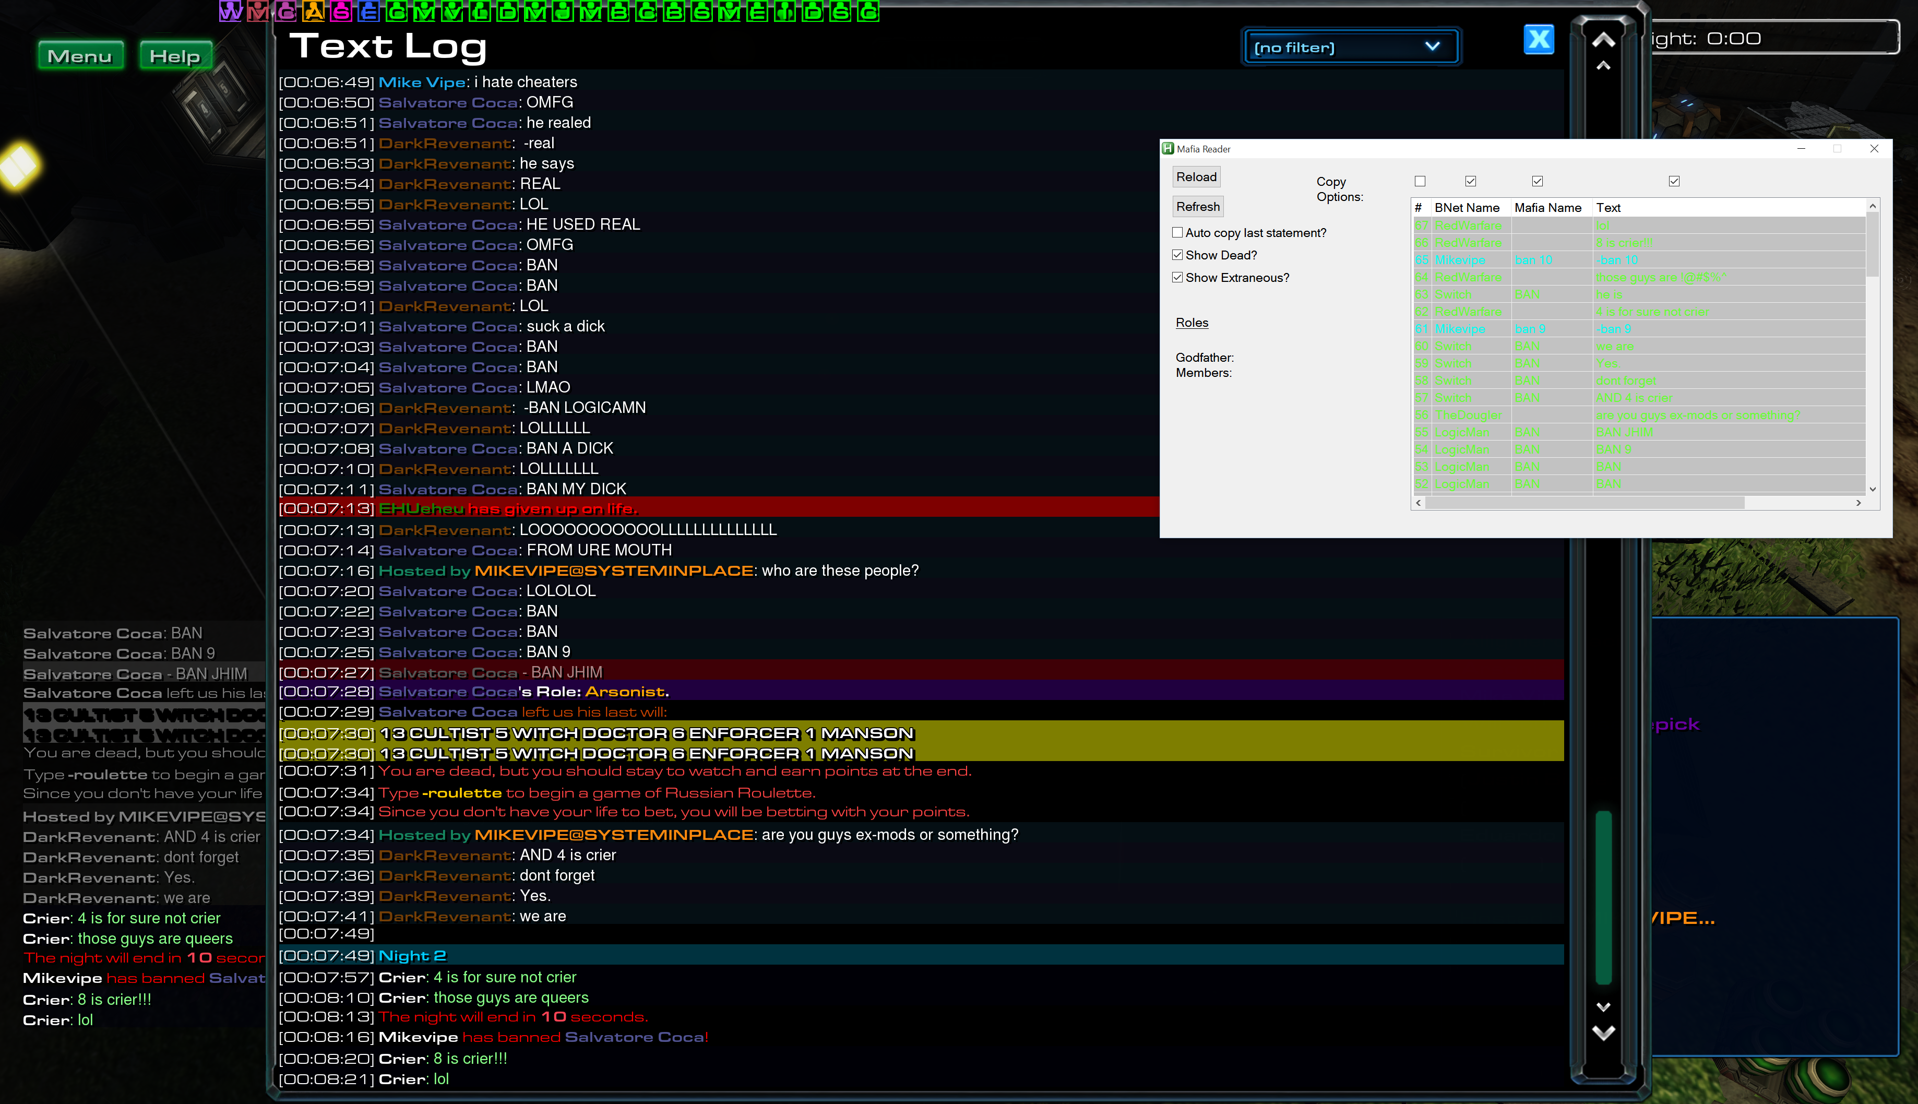The width and height of the screenshot is (1918, 1104).
Task: Select the green I player icon
Action: point(785,11)
